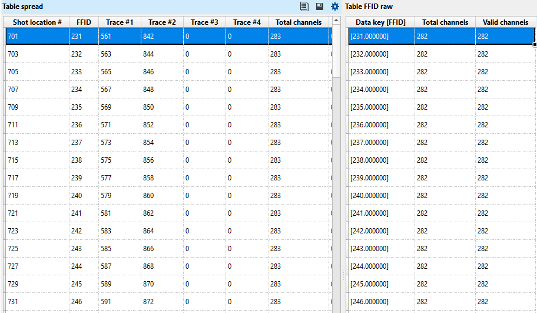Click the save (floppy disk) icon

(320, 6)
